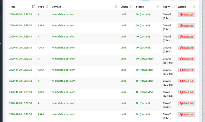Image resolution: width=205 pixels, height=122 pixels.
Task: Click Blacklist on the 12.4ms reply row
Action: point(187,92)
